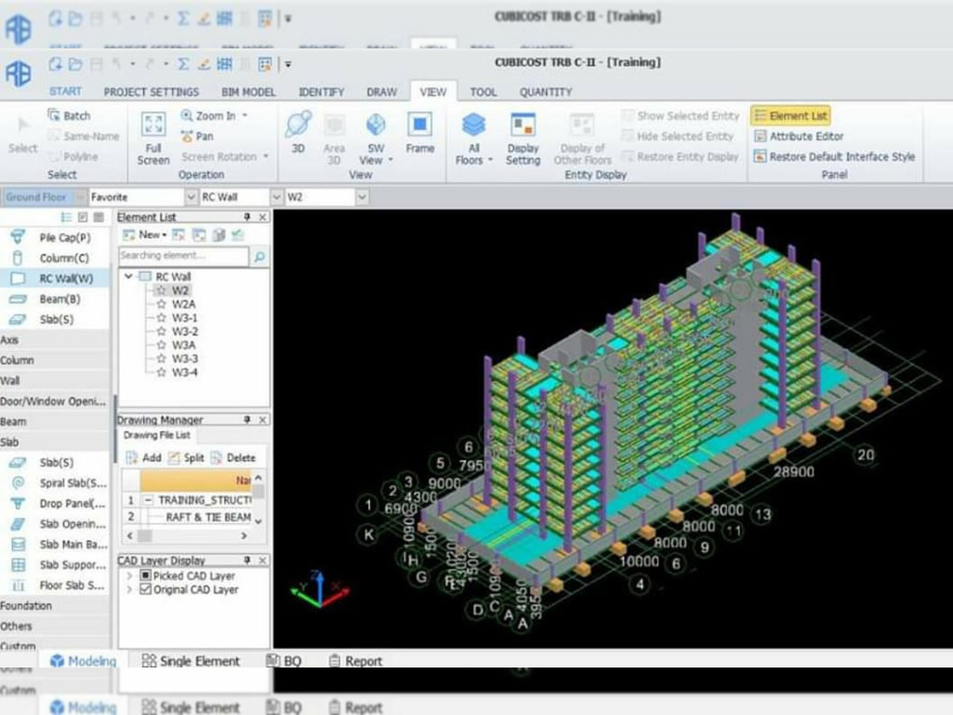The image size is (953, 715).
Task: Uncheck the Original CAD Layer checkbox
Action: [145, 589]
